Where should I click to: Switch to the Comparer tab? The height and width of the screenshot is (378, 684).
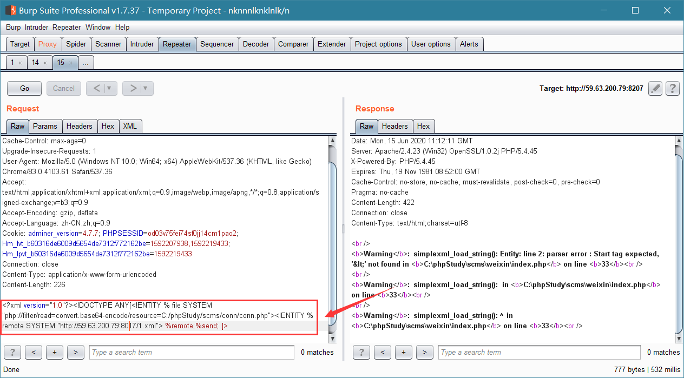(x=293, y=44)
